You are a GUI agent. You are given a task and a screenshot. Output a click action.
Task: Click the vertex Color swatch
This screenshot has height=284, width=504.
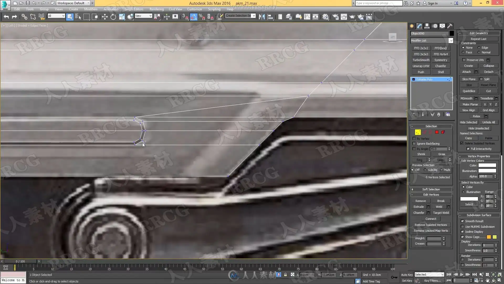click(x=487, y=165)
